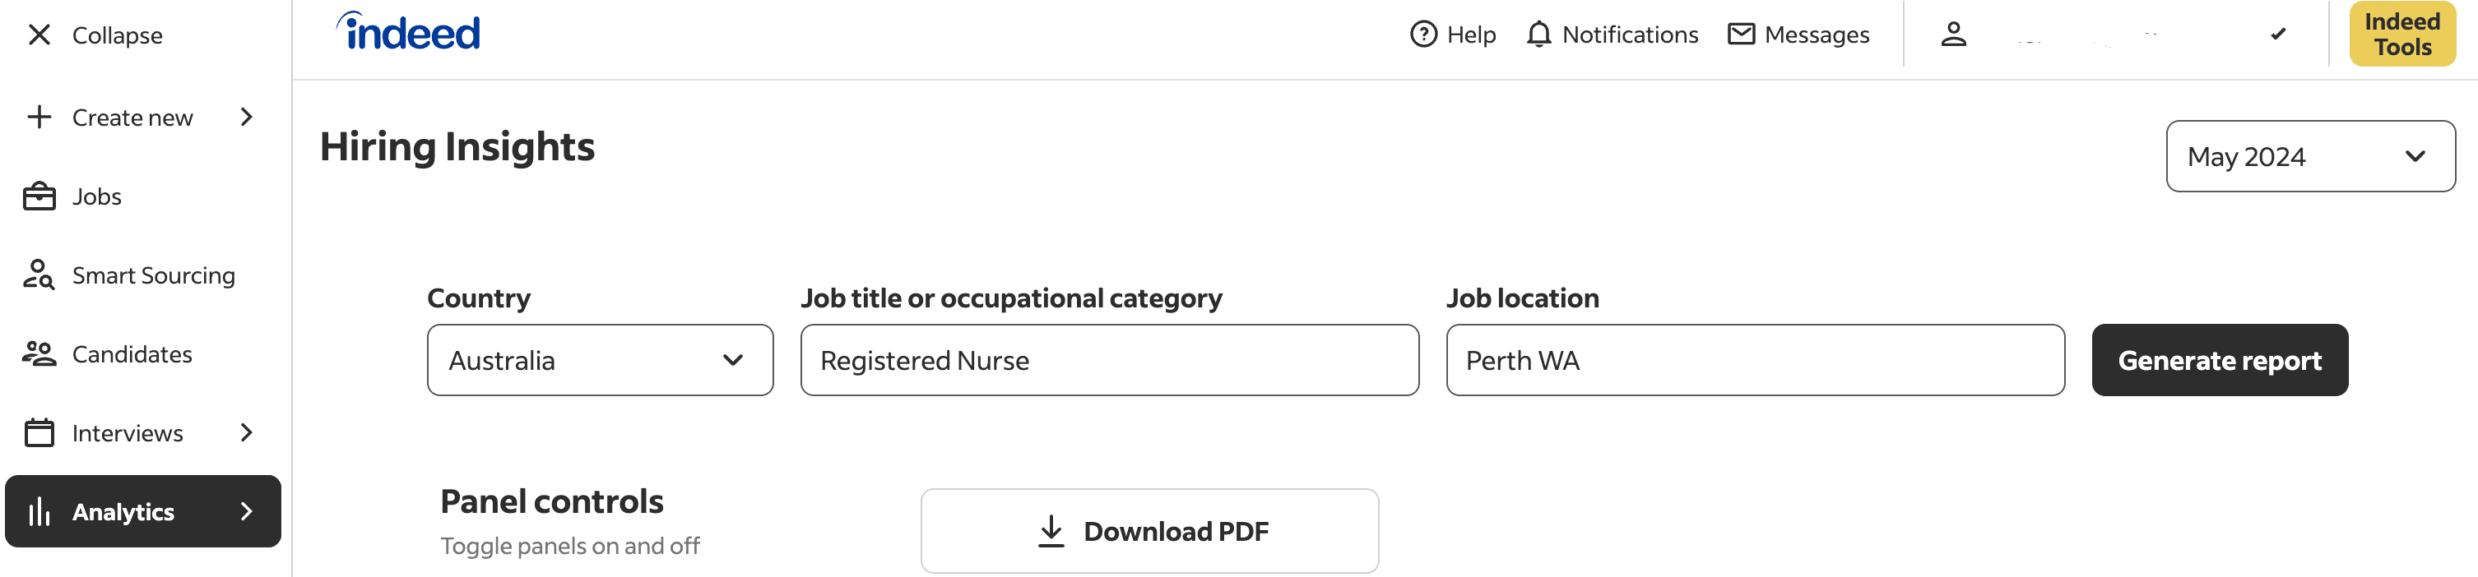This screenshot has width=2478, height=577.
Task: Click the plus icon for Create new
Action: (39, 118)
